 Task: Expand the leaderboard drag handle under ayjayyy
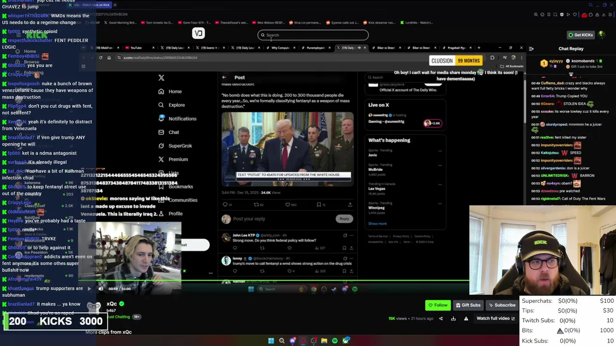click(x=571, y=74)
